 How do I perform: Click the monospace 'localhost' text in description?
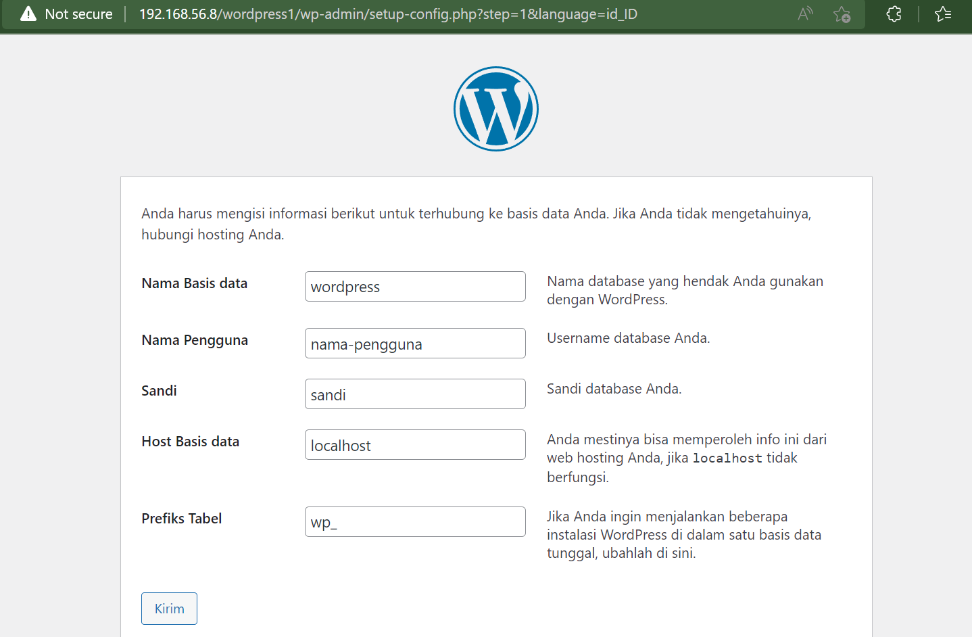727,458
